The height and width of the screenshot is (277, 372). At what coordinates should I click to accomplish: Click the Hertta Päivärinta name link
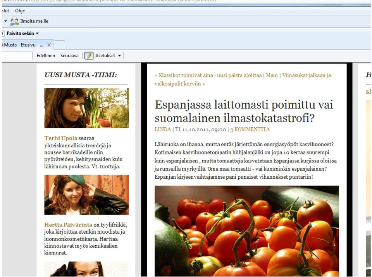(x=68, y=225)
